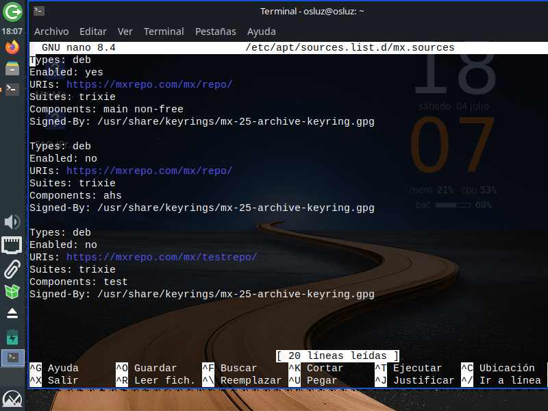Click the panel clock showing 18:07
This screenshot has width=548, height=411.
pyautogui.click(x=12, y=31)
